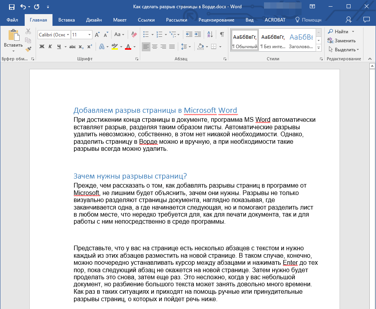Open the Рецензирование tab
Image resolution: width=376 pixels, height=309 pixels.
tap(216, 20)
